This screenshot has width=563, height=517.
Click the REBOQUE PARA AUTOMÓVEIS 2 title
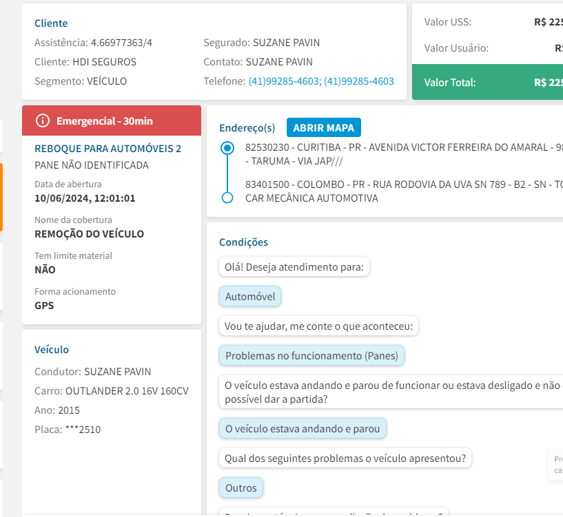click(108, 149)
